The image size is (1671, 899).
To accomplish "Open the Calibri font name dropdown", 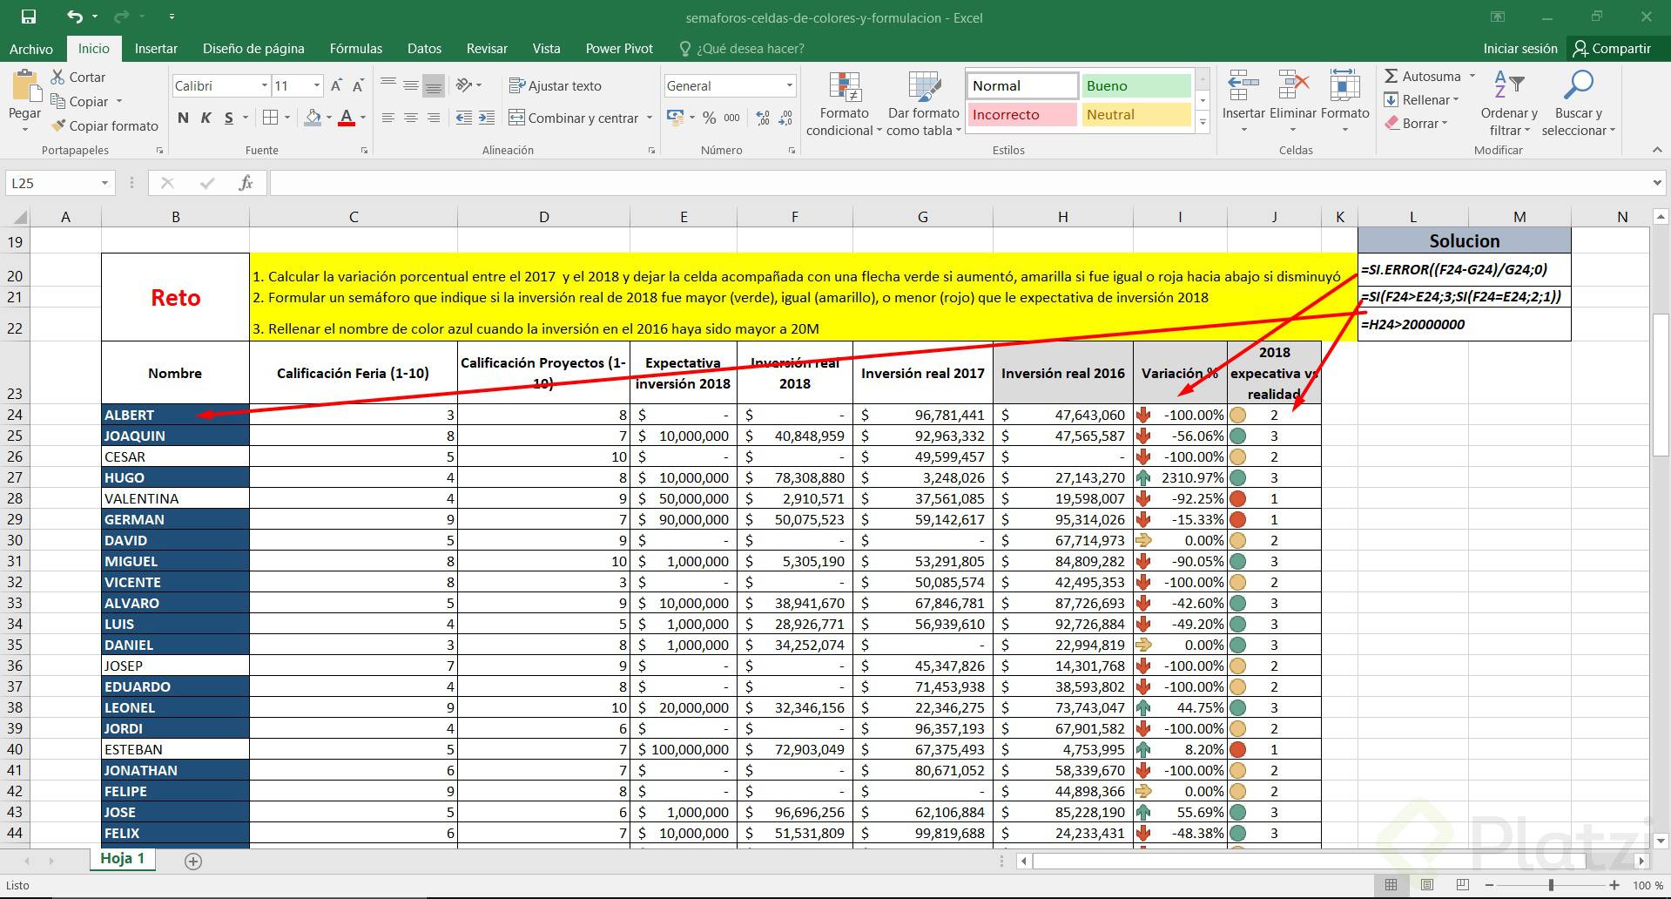I will coord(264,85).
